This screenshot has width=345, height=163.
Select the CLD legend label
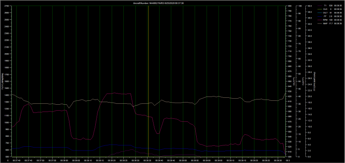click(x=325, y=9)
